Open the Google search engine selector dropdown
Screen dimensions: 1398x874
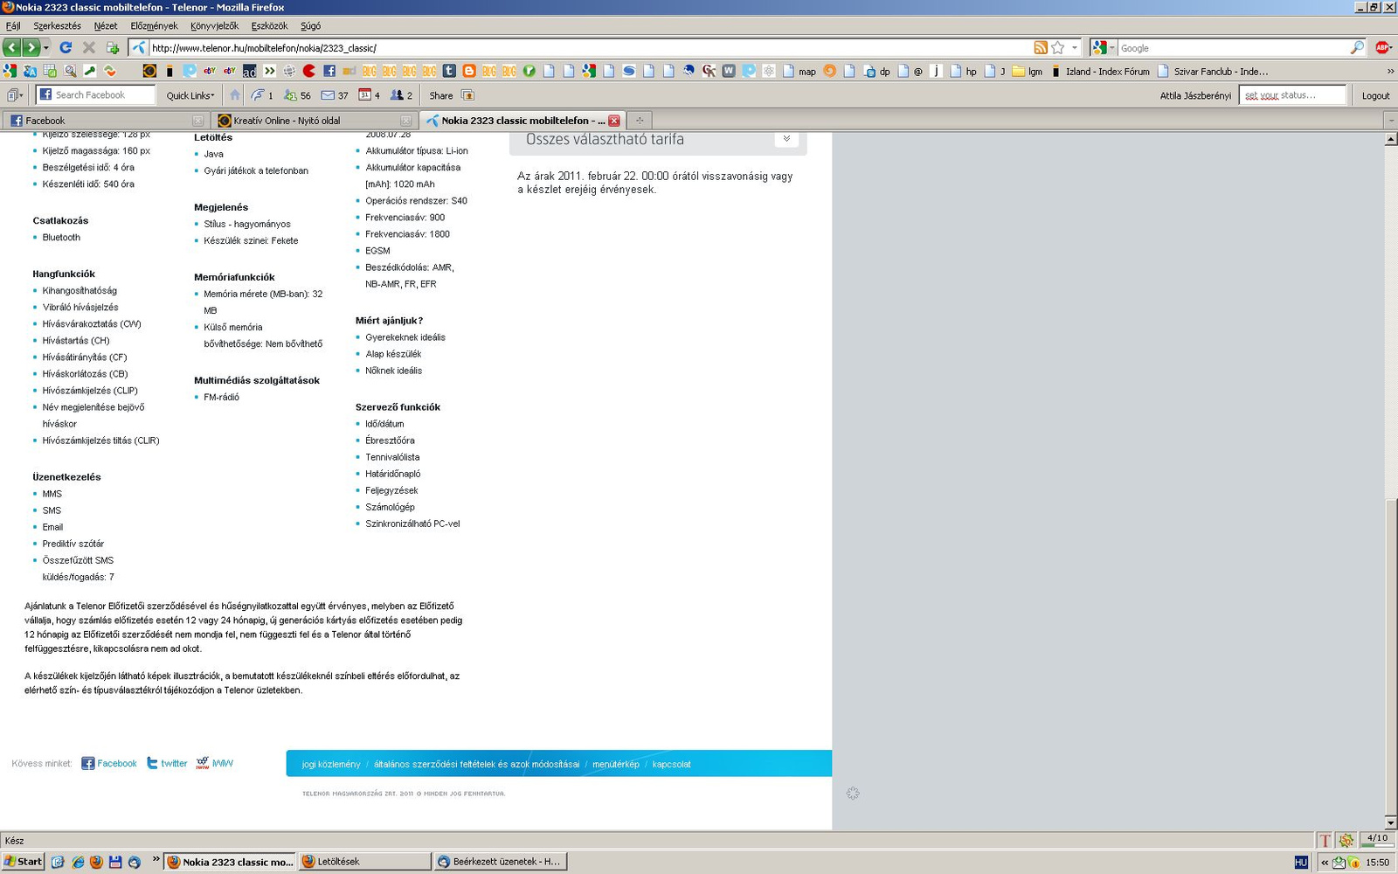1103,48
